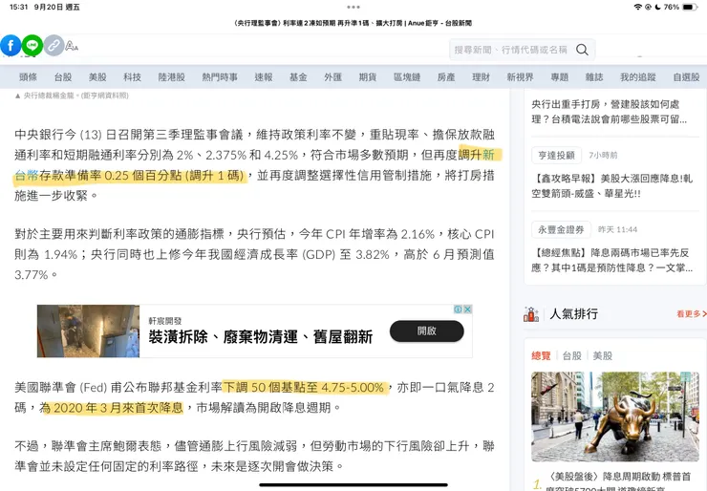Viewport: 707px width, 491px height.
Task: Tap the three-dot multitasking indicator at top
Action: [353, 7]
